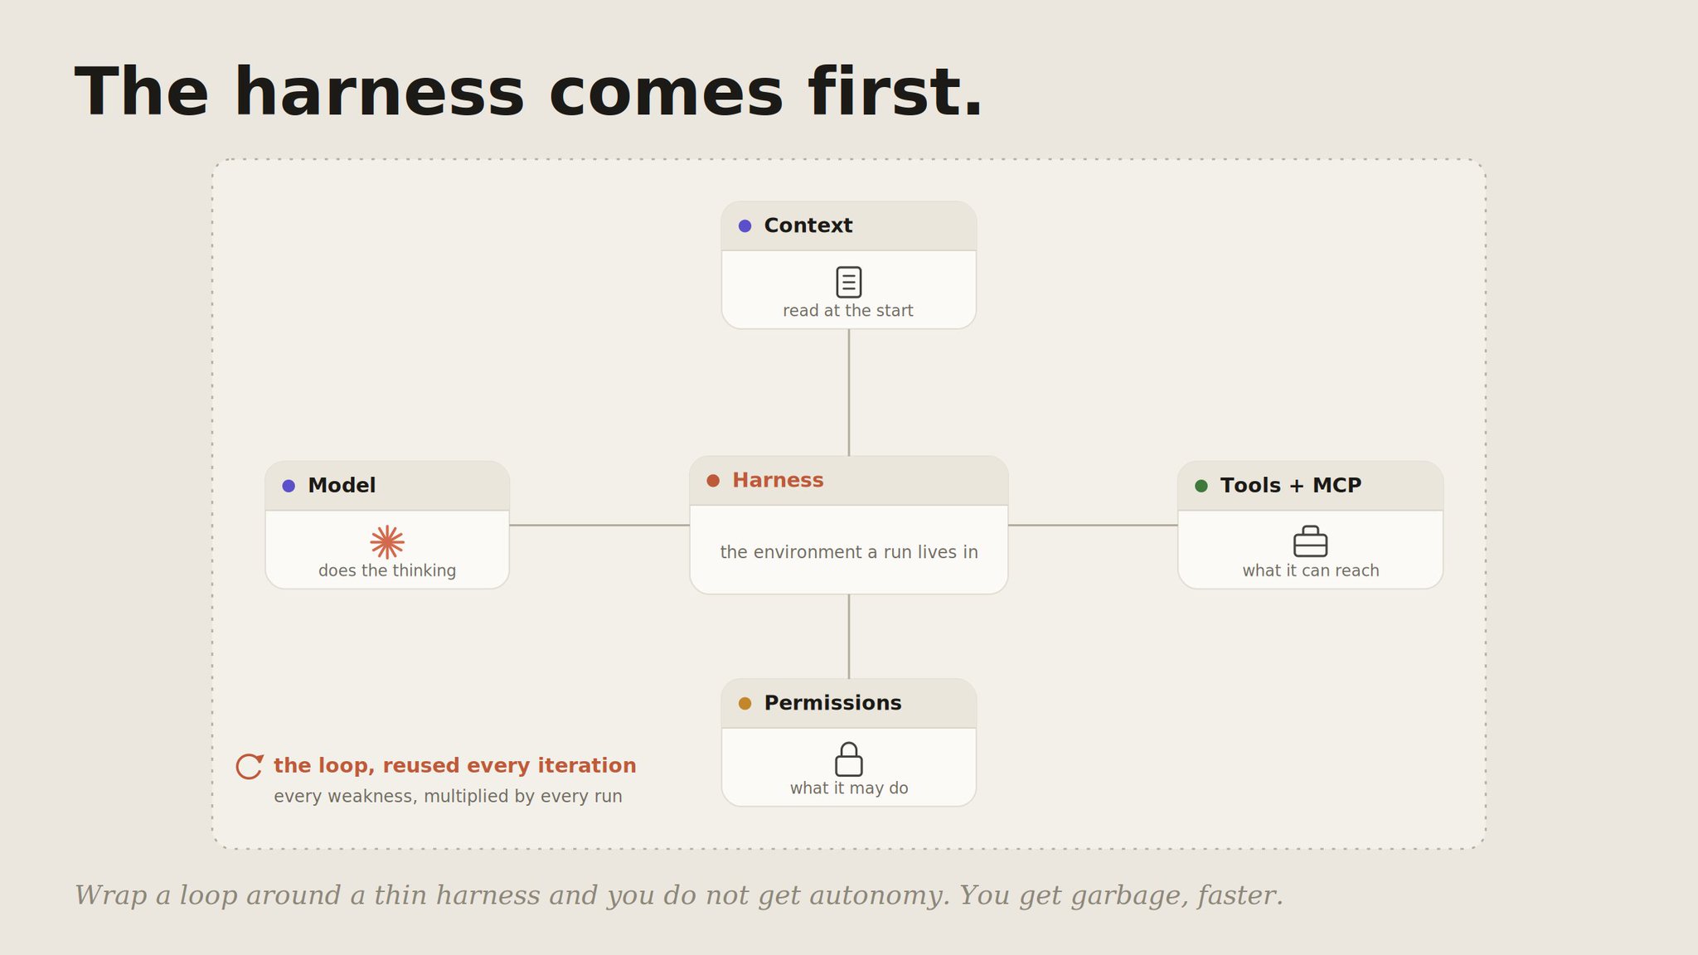The image size is (1698, 955).
Task: Click the toolbox icon in Tools + MCP
Action: click(x=1310, y=541)
